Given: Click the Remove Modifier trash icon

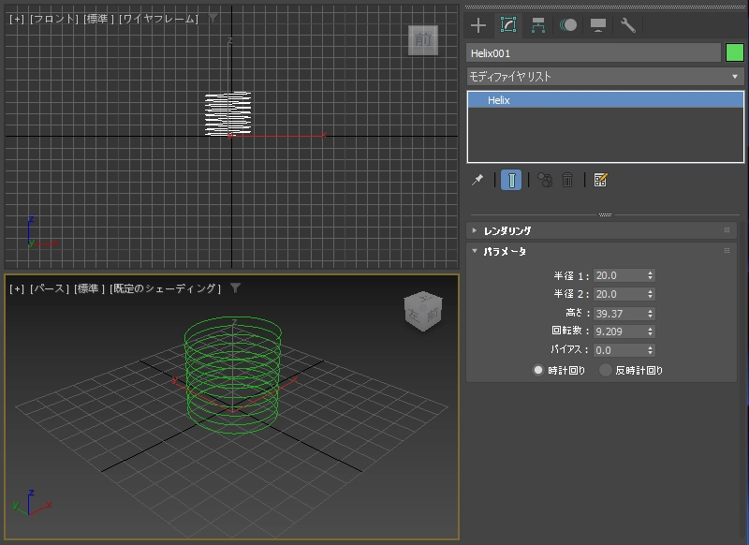Looking at the screenshot, I should click(x=567, y=180).
